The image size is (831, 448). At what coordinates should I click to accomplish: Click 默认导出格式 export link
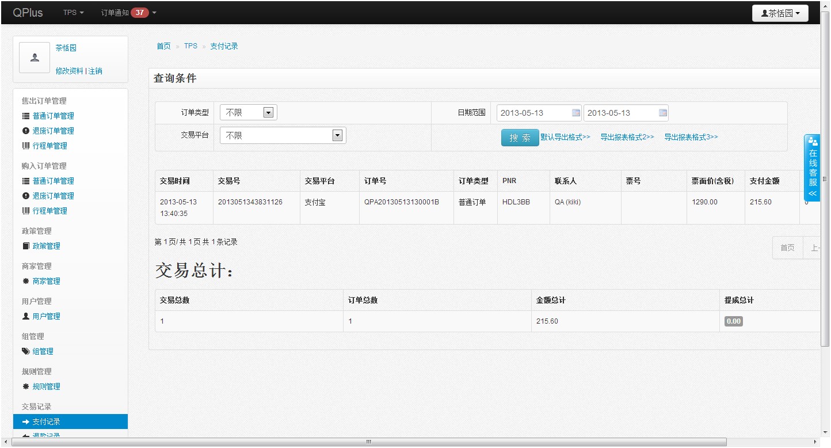(x=565, y=137)
